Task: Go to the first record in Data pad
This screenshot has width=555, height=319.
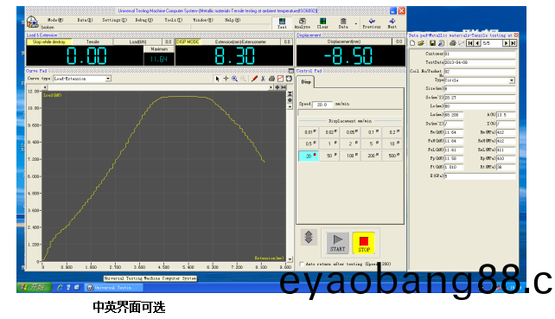Action: (x=469, y=43)
